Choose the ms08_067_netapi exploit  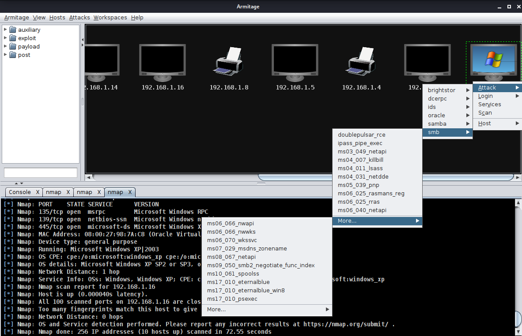click(x=267, y=257)
